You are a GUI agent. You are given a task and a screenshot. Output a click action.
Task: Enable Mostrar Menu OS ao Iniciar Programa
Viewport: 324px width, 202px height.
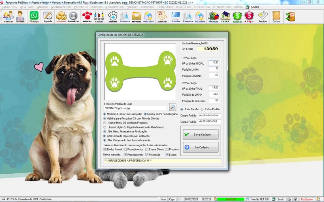coord(126,123)
